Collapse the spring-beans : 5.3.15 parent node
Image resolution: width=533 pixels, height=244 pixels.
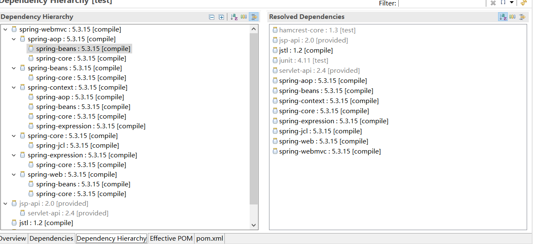point(13,68)
